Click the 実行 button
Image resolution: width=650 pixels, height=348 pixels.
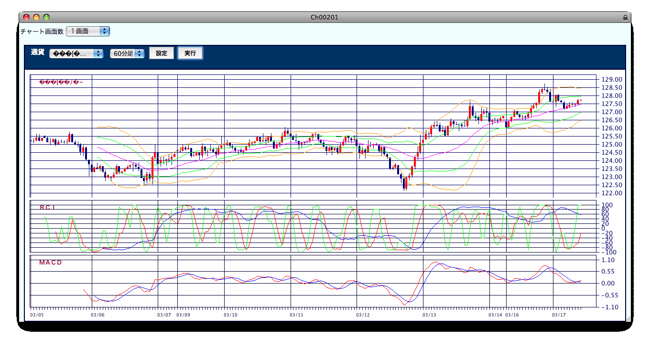coord(190,53)
